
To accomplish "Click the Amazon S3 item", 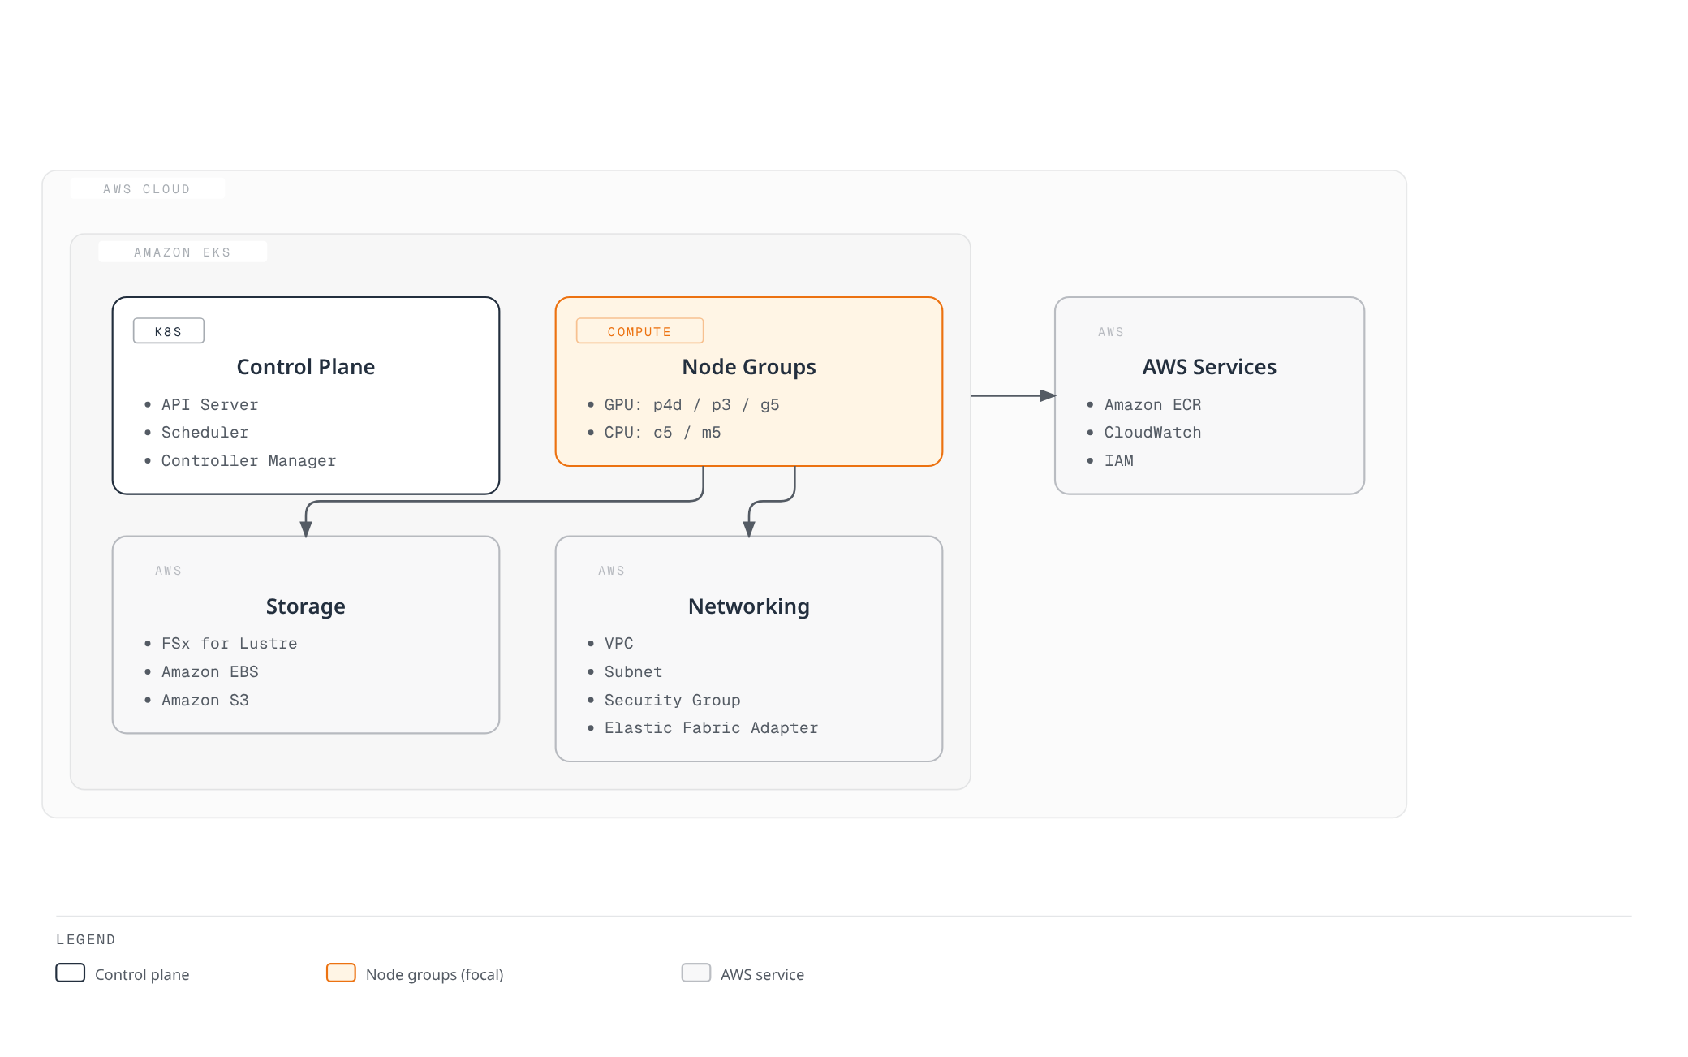I will pos(205,700).
